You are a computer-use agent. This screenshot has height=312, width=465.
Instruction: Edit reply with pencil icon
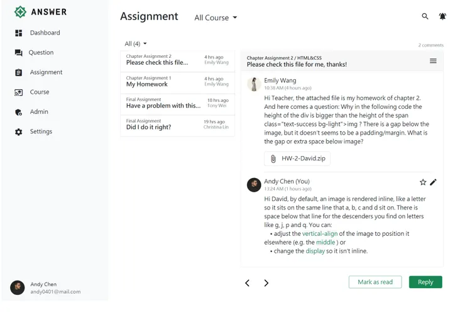point(433,182)
